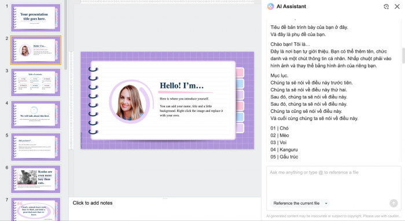Click the AI Assistant logo icon
Image resolution: width=405 pixels, height=221 pixels.
click(x=270, y=6)
